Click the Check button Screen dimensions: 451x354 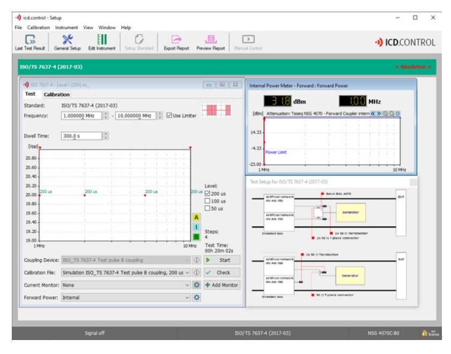tap(222, 272)
